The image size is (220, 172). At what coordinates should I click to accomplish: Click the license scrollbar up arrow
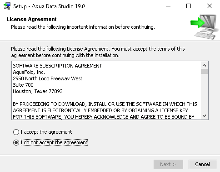pos(204,65)
